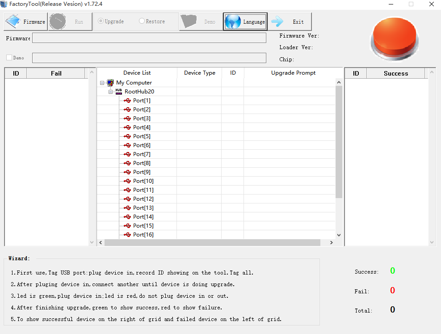The width and height of the screenshot is (441, 334).
Task: Click the USB icon of Port[10]
Action: (127, 181)
